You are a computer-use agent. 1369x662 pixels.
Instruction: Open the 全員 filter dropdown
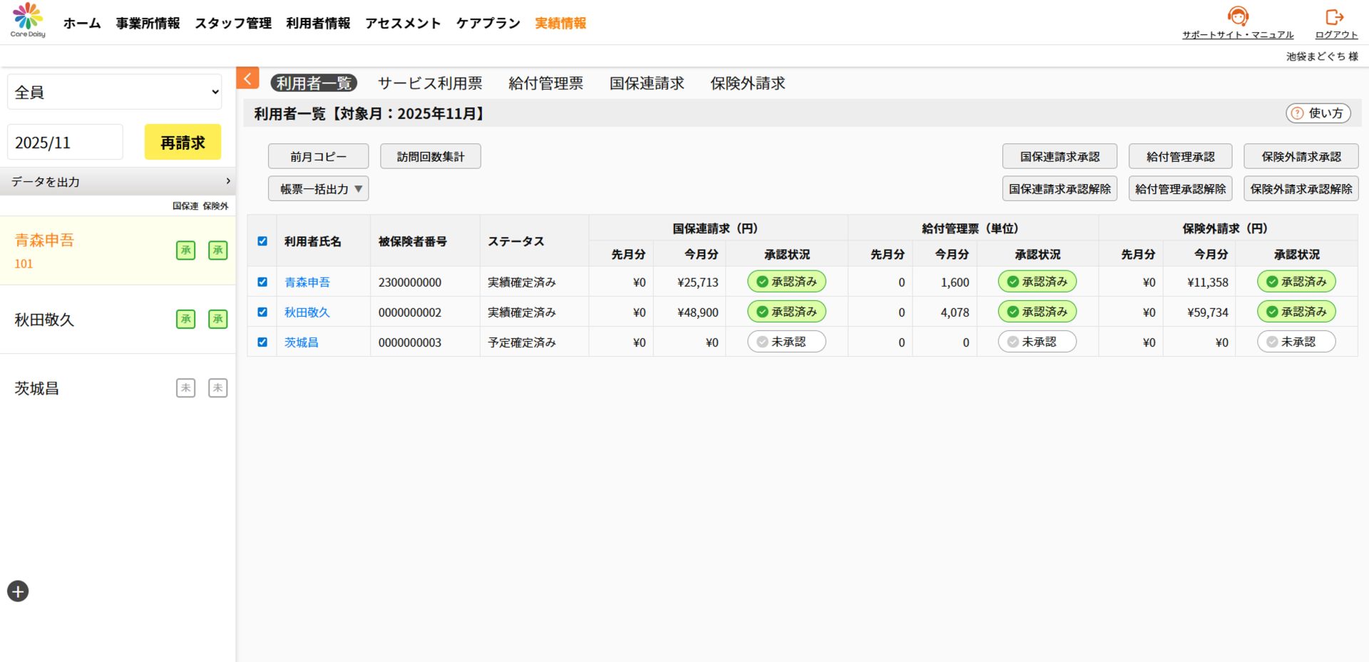click(x=115, y=92)
